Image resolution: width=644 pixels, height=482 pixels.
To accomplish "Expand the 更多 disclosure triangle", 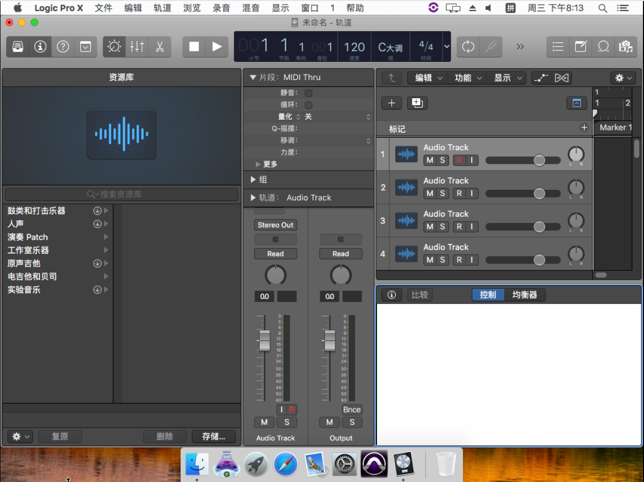I will pos(258,164).
